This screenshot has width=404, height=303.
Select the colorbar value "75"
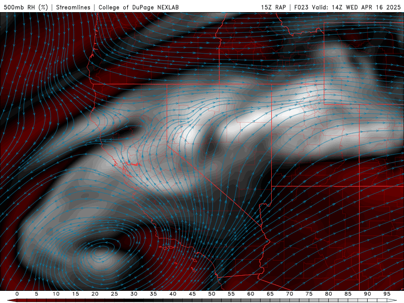coord(309,294)
